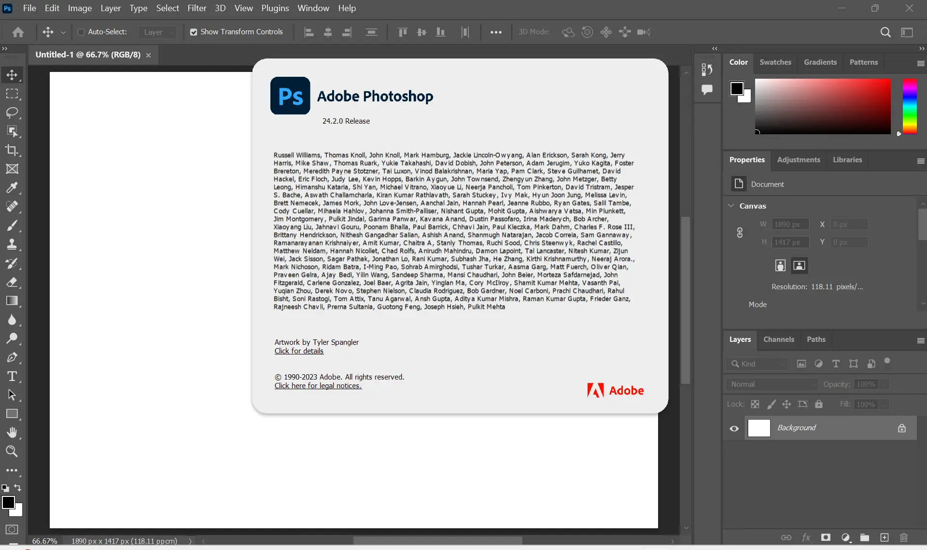Open the Layers panel menu
Viewport: 927px width, 550px height.
tap(921, 340)
